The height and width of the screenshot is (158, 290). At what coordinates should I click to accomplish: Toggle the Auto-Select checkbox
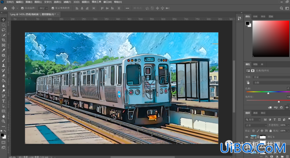click(22, 8)
